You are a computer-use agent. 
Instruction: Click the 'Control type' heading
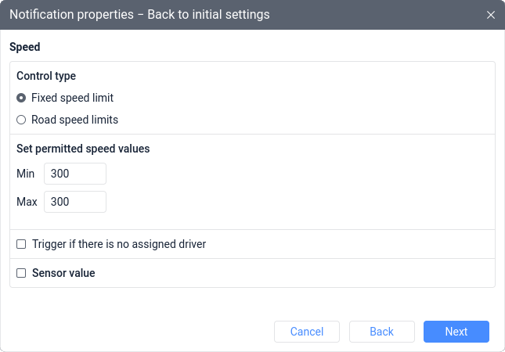[x=46, y=76]
